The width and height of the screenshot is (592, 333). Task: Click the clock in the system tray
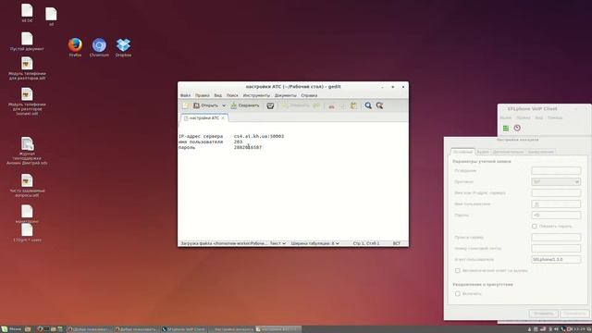point(580,329)
